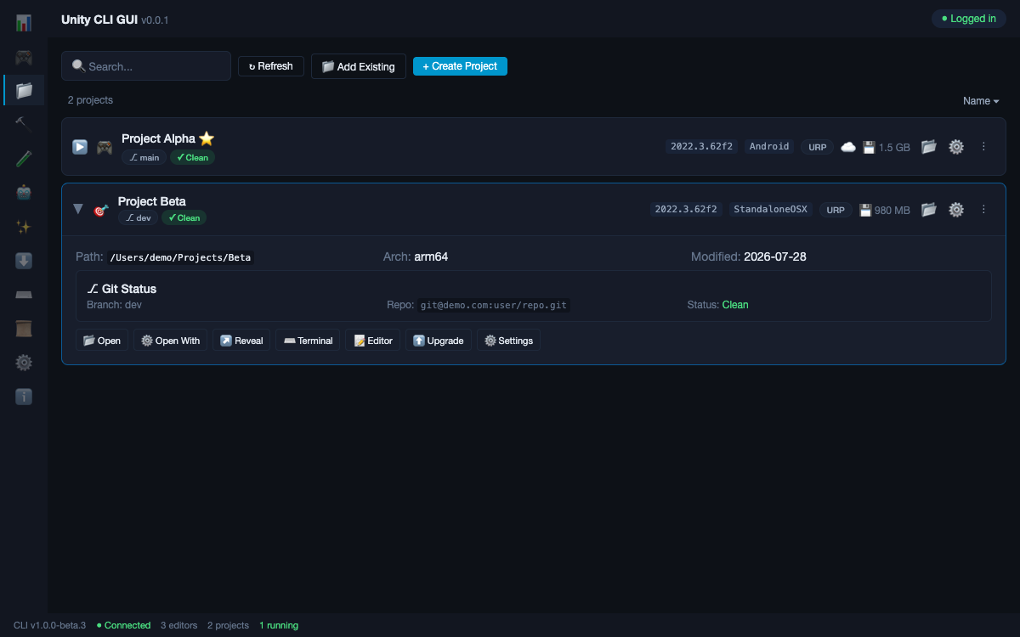Click the Clean badge under Project Beta title
Screen dimensions: 1020x637
pos(184,217)
